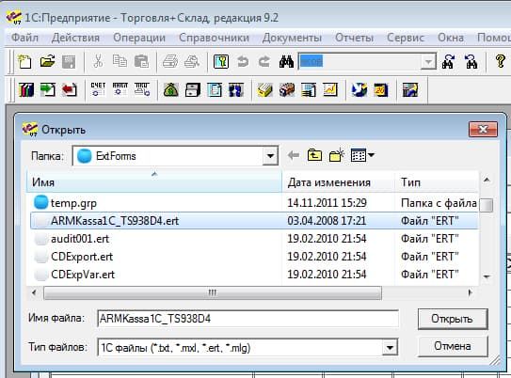Click the Paste clipboard icon
Viewport: 511px width, 378px height.
pyautogui.click(x=141, y=61)
